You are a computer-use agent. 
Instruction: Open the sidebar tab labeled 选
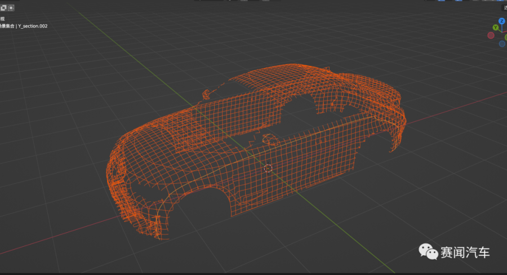click(x=504, y=8)
